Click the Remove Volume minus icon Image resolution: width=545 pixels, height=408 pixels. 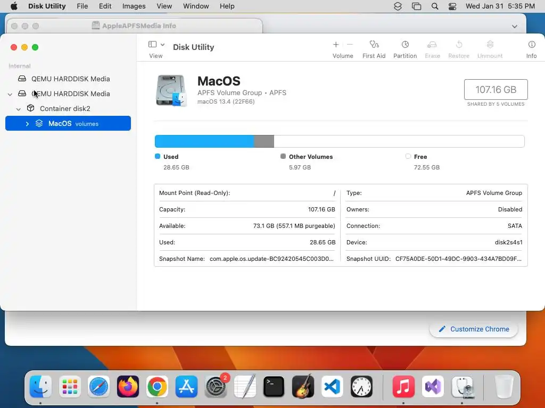click(350, 45)
